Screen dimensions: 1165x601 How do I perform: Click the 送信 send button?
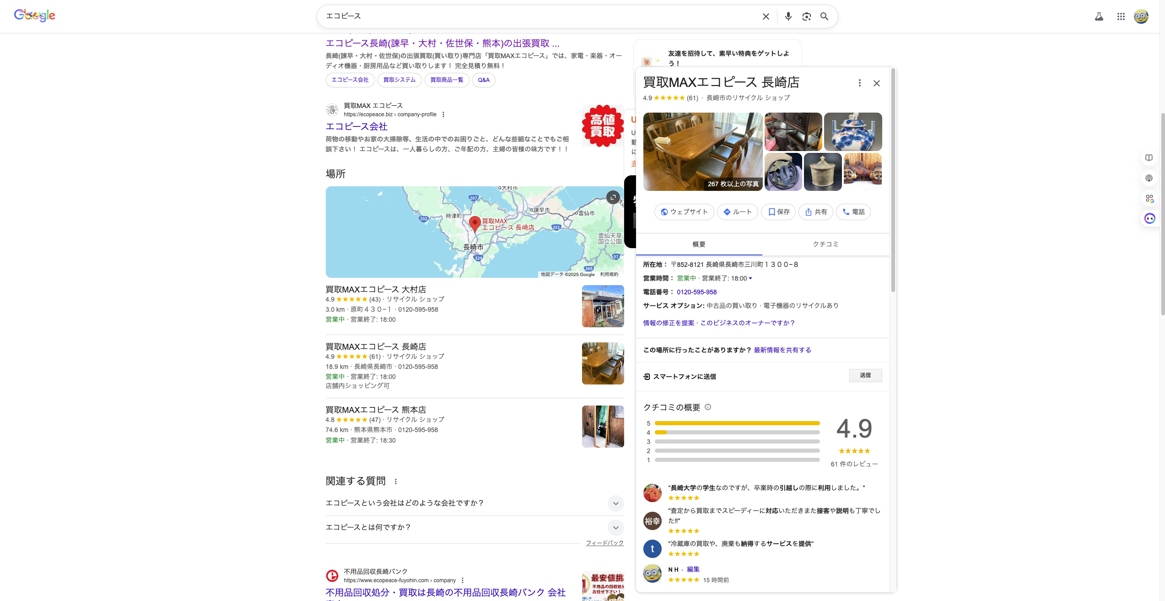point(865,375)
